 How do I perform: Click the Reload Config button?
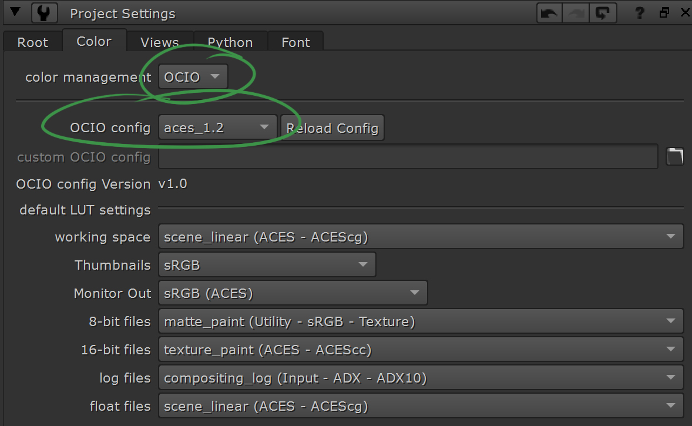tap(332, 128)
